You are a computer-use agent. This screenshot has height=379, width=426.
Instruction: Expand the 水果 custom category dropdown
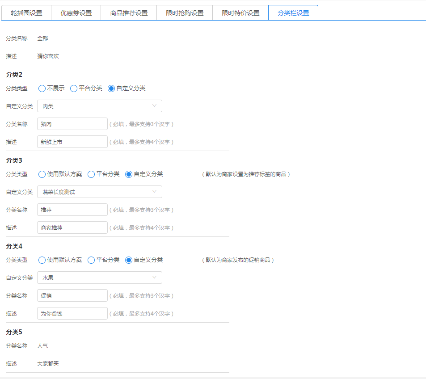(x=99, y=278)
